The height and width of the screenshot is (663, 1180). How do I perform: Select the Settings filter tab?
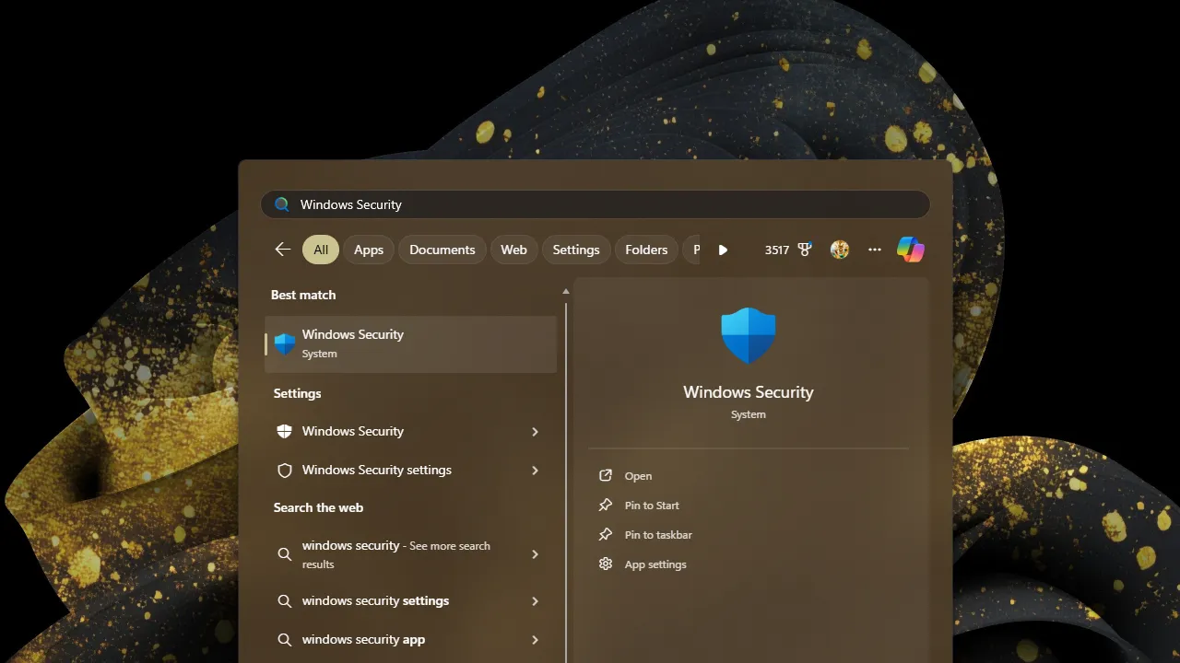click(575, 249)
